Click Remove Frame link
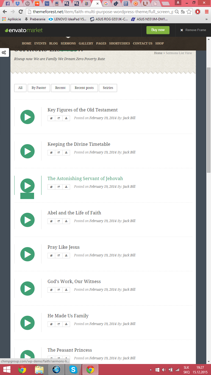Viewport: 211px width, 375px height. coord(193,30)
